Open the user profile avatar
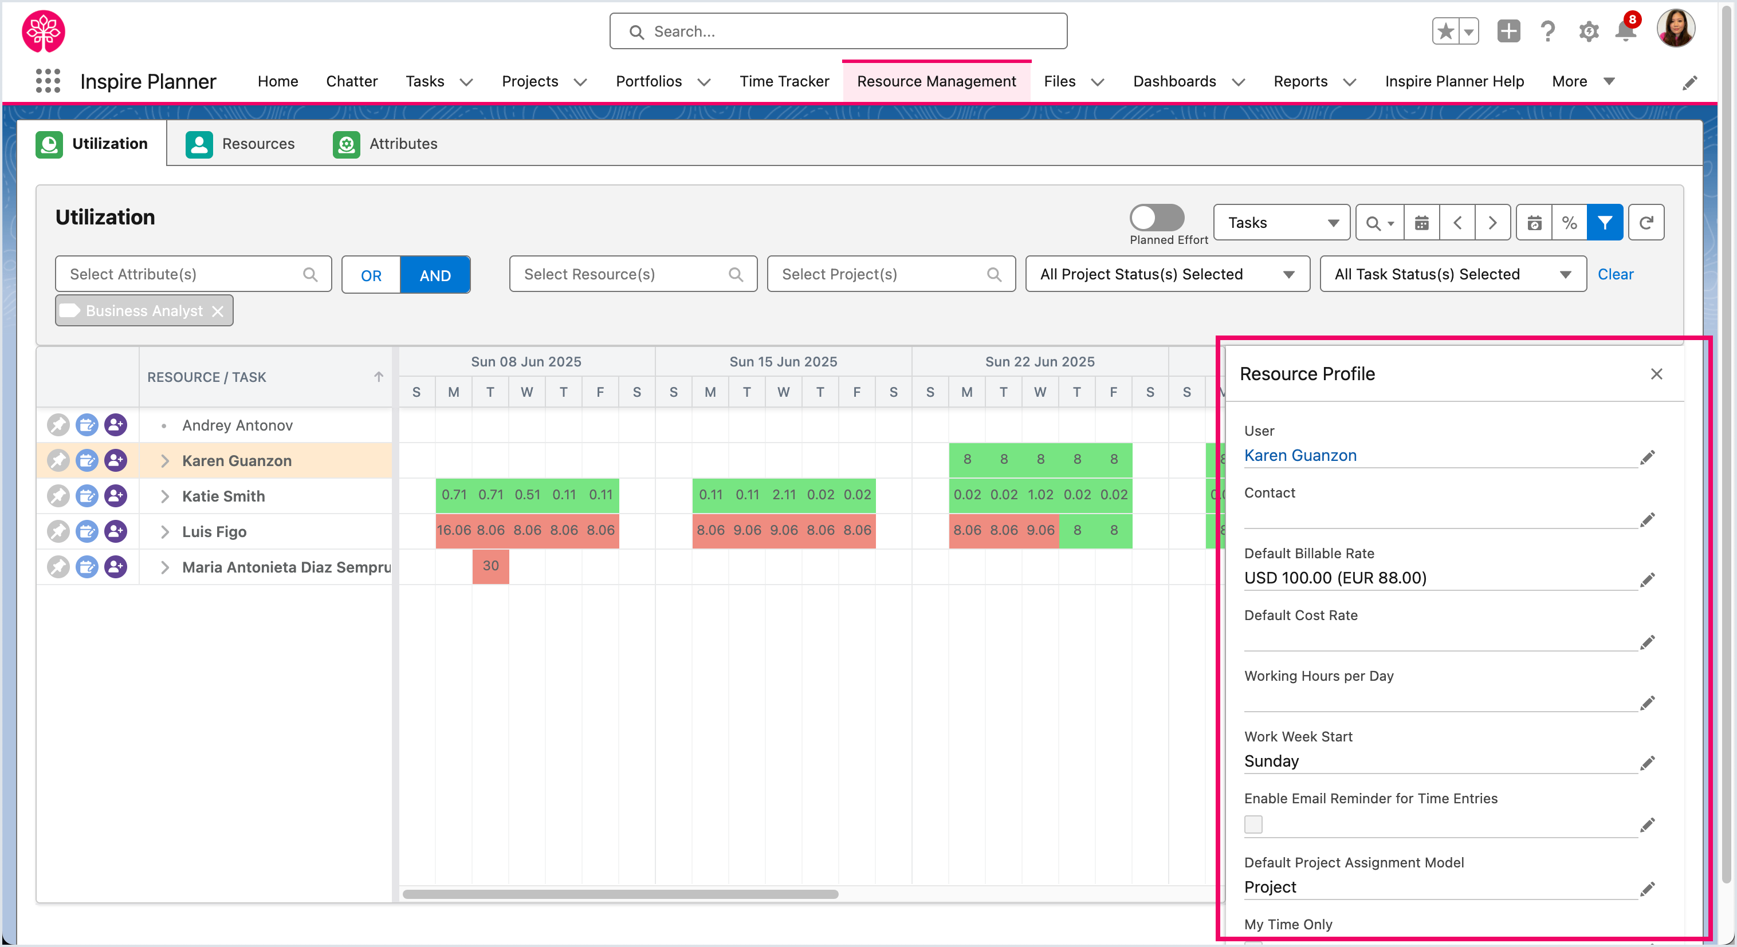 pos(1676,28)
